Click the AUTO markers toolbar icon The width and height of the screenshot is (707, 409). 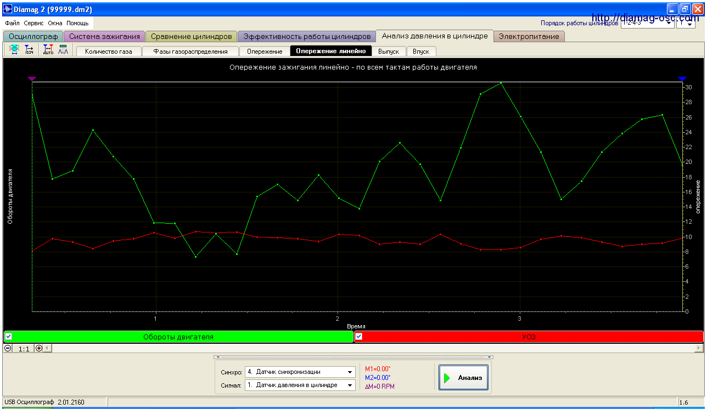pos(48,50)
